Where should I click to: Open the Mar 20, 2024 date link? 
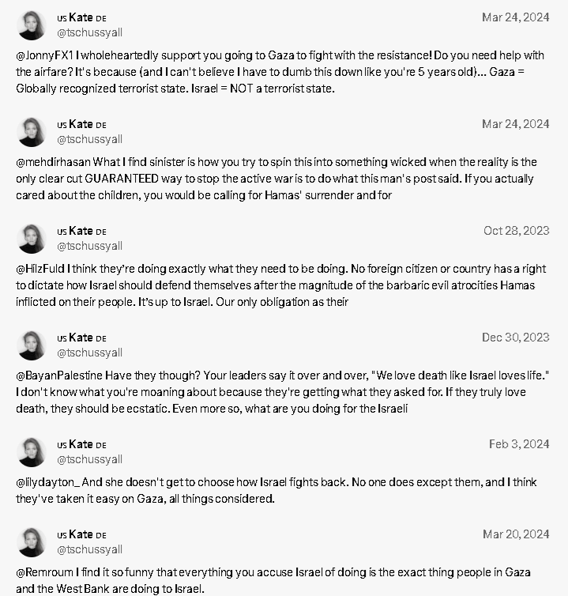(x=516, y=534)
